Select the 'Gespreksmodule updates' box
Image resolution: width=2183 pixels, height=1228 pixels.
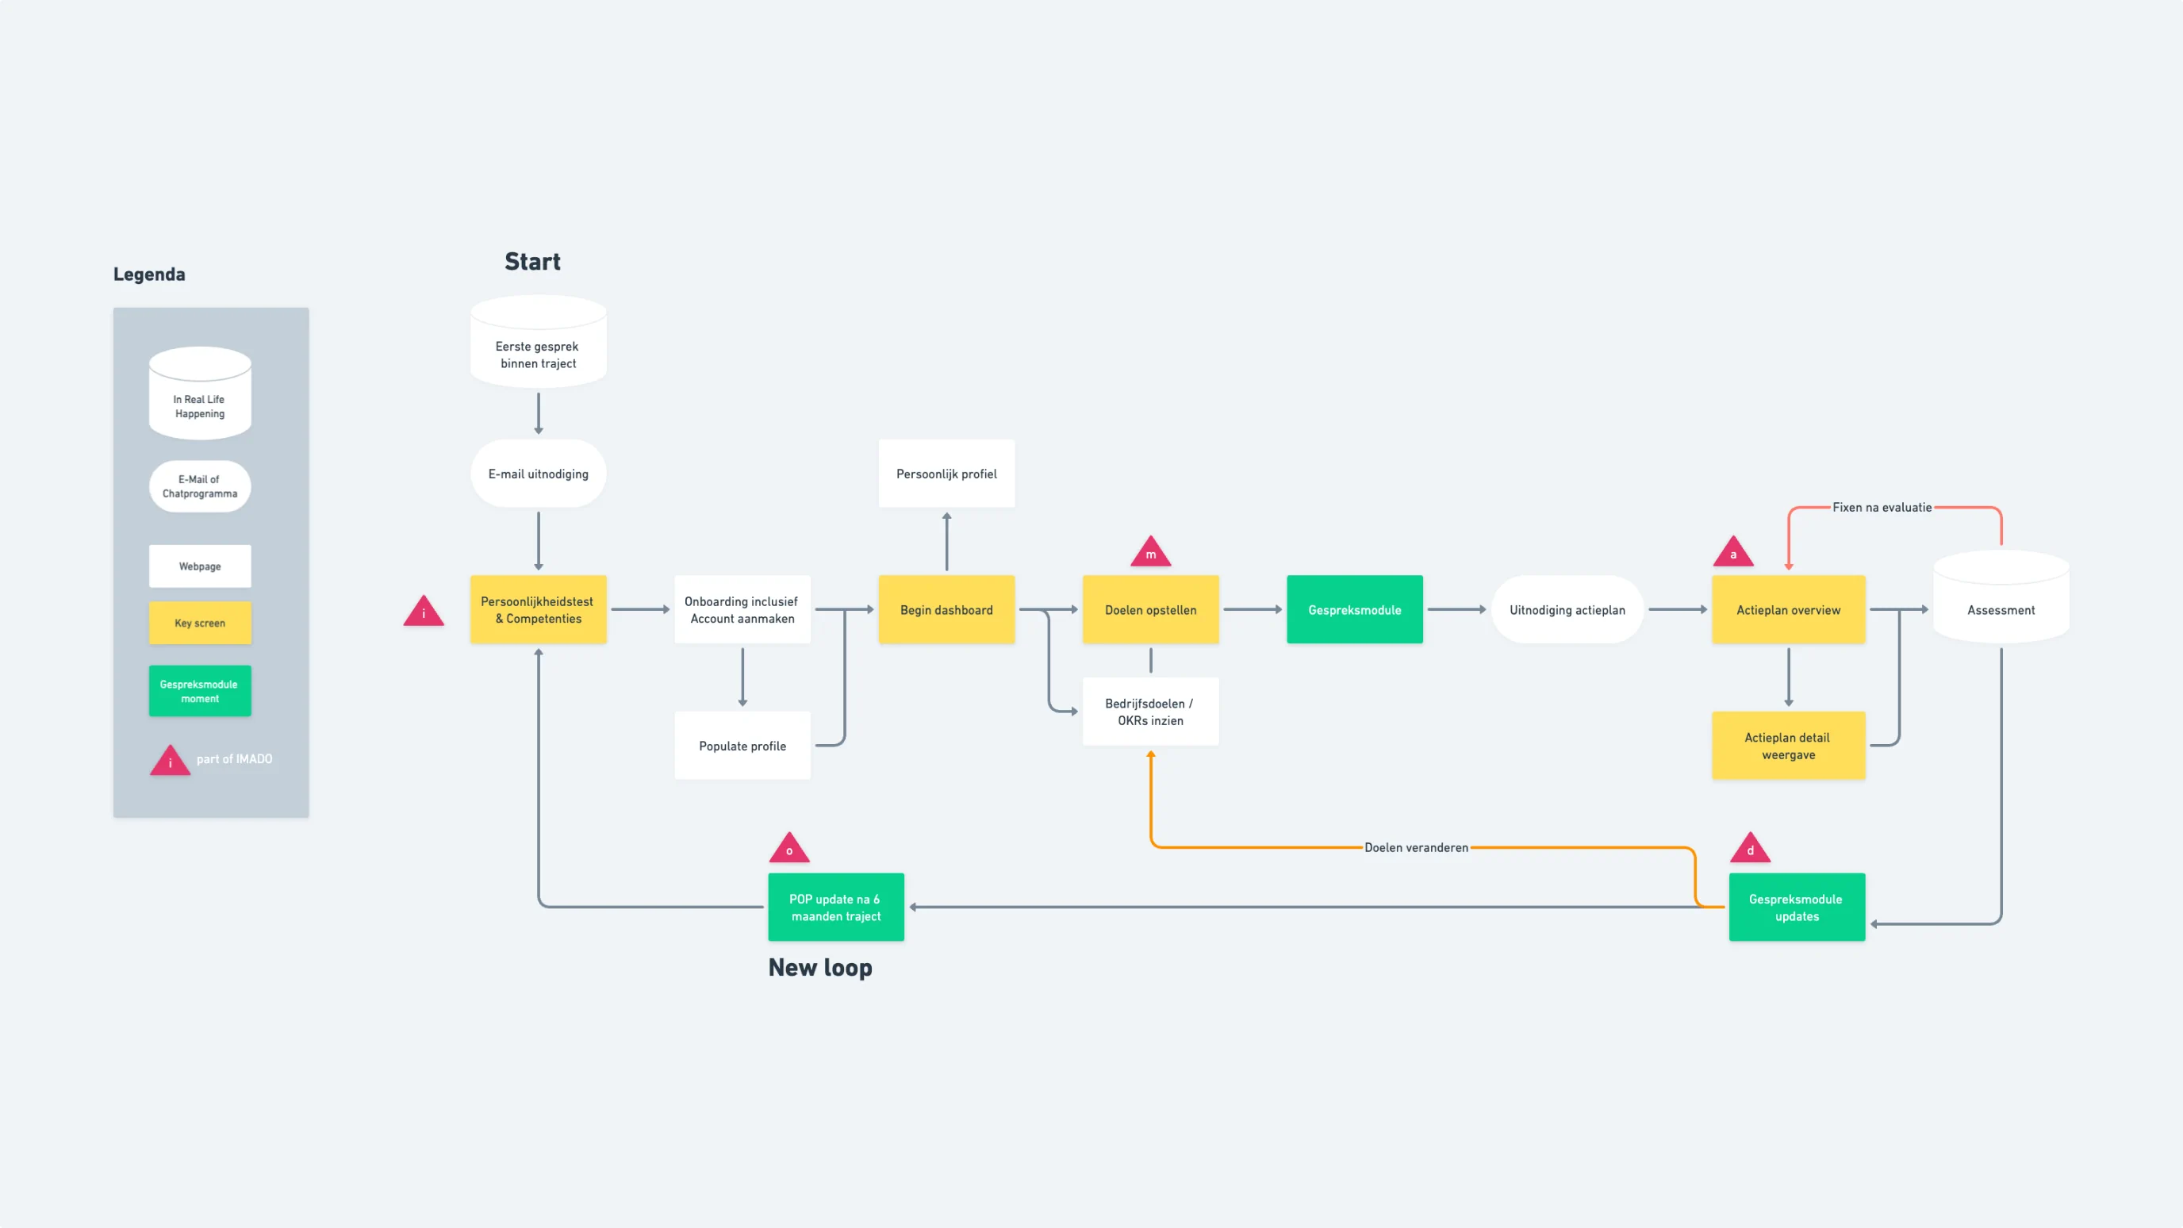tap(1797, 907)
